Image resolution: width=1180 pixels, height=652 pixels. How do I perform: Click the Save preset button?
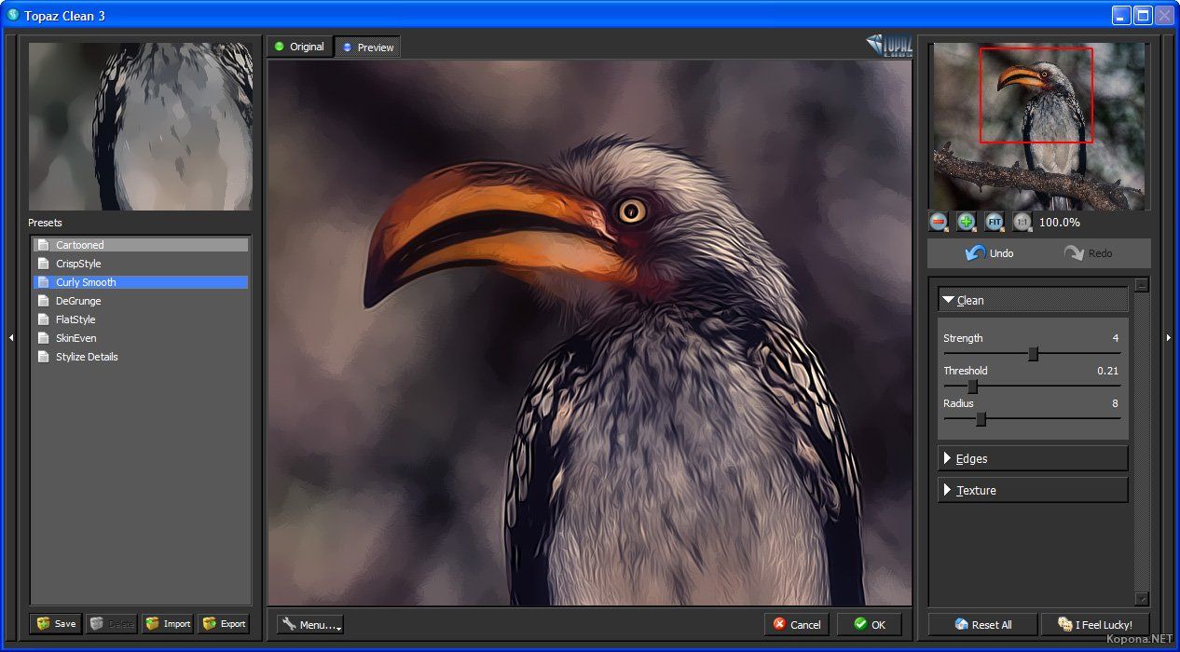click(56, 624)
